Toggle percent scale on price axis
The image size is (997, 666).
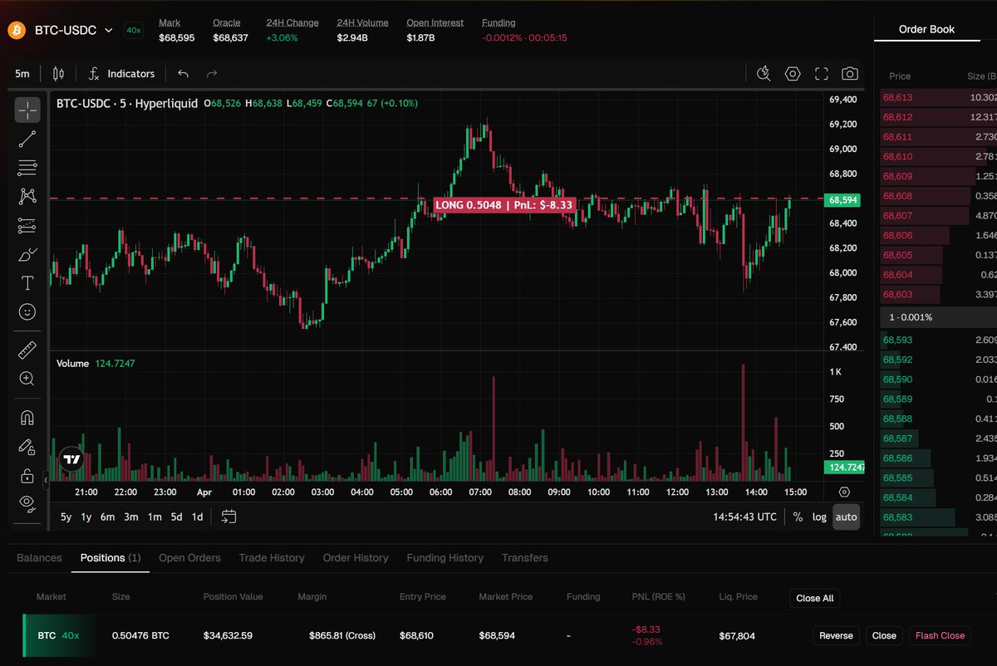coord(798,517)
